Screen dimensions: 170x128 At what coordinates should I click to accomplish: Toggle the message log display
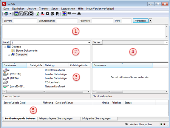pos(16,14)
